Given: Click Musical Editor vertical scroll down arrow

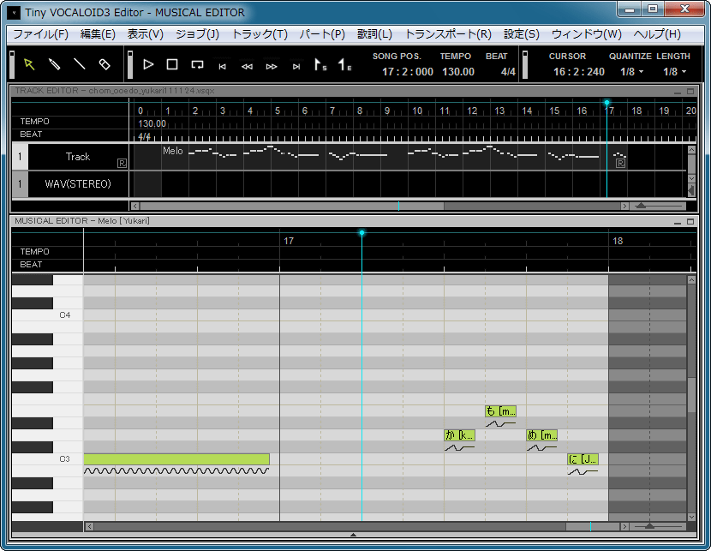Looking at the screenshot, I should tap(691, 517).
